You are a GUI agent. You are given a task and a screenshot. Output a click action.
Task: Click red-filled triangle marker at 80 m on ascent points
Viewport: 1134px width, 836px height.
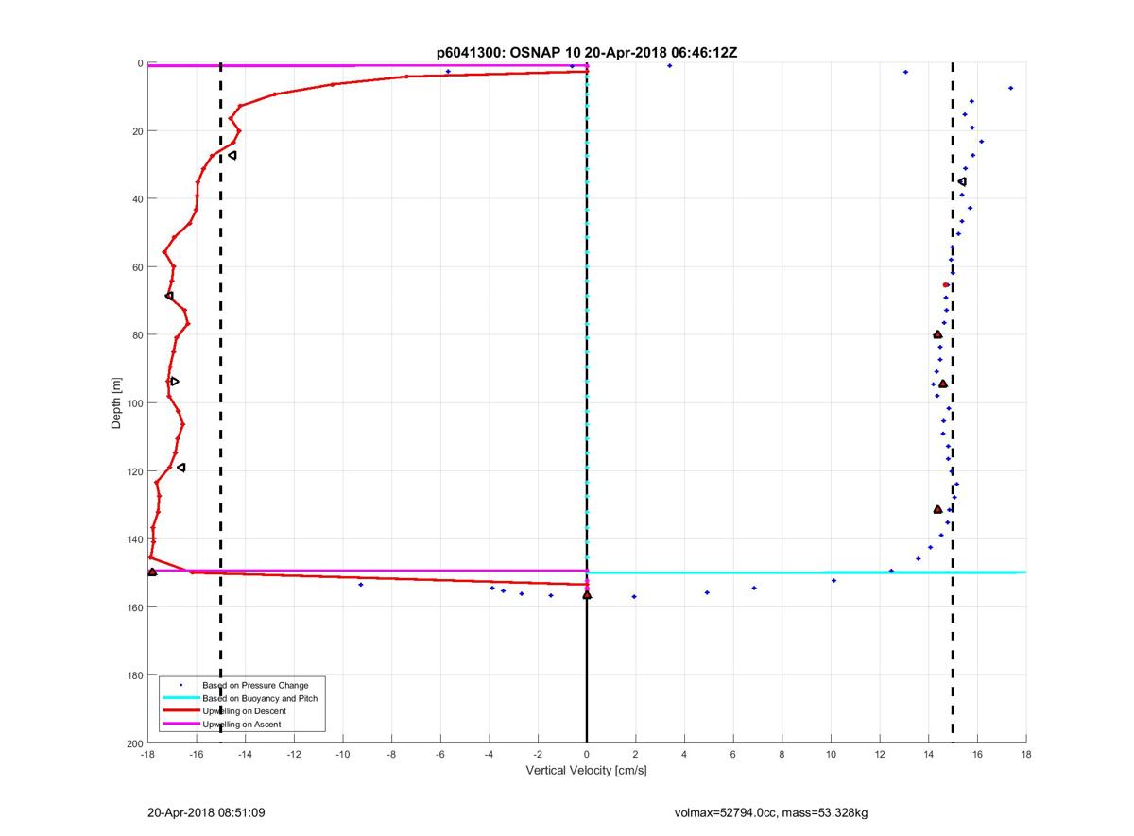coord(937,334)
